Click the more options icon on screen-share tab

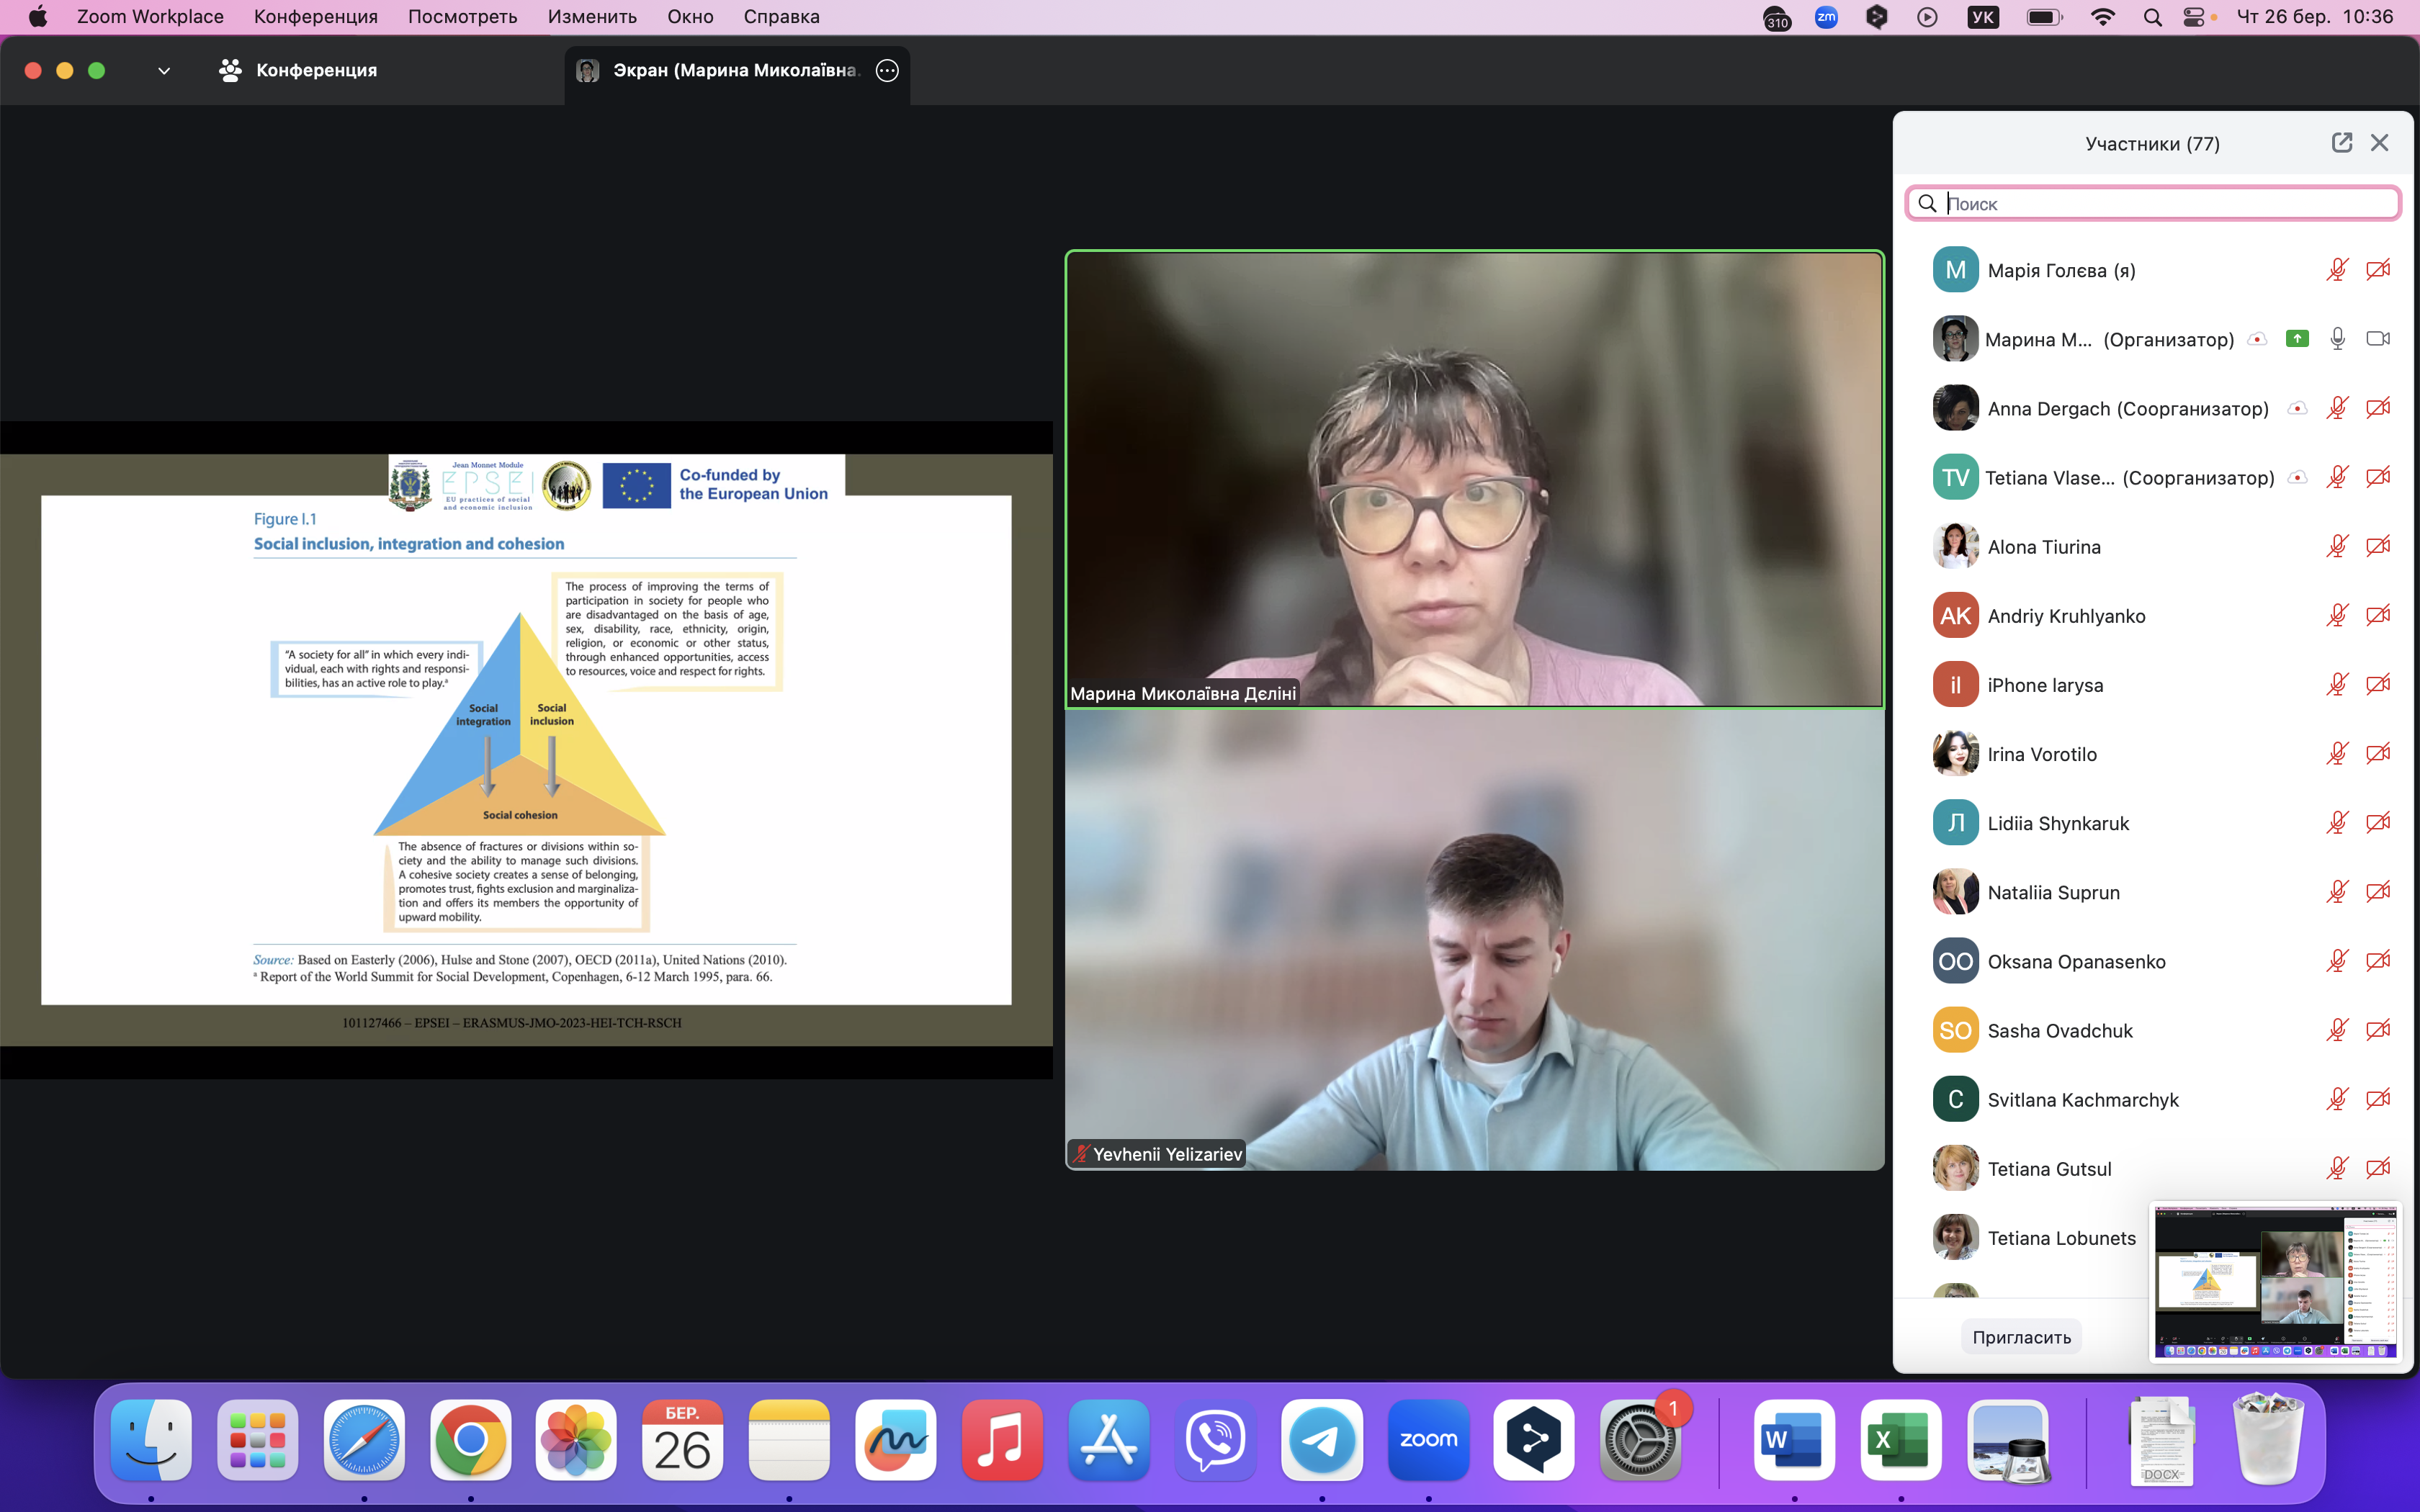(887, 70)
